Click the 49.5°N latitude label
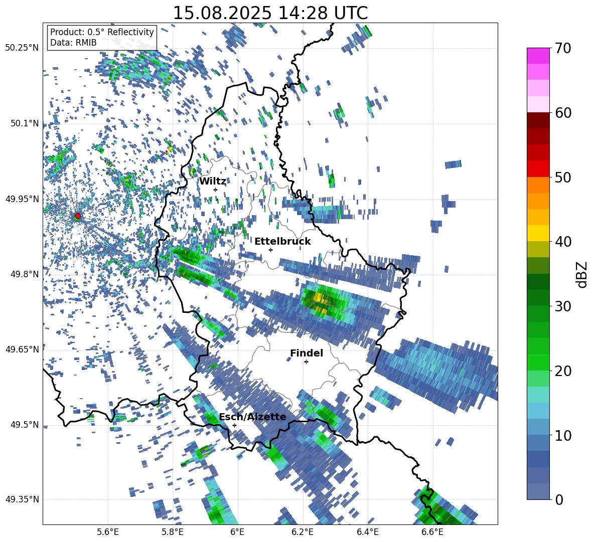594x542 pixels. (x=24, y=424)
